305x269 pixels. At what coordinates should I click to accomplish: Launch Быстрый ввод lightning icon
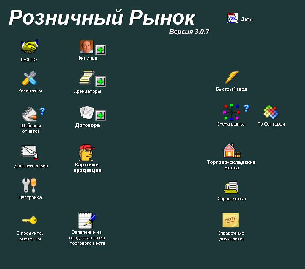pyautogui.click(x=232, y=77)
